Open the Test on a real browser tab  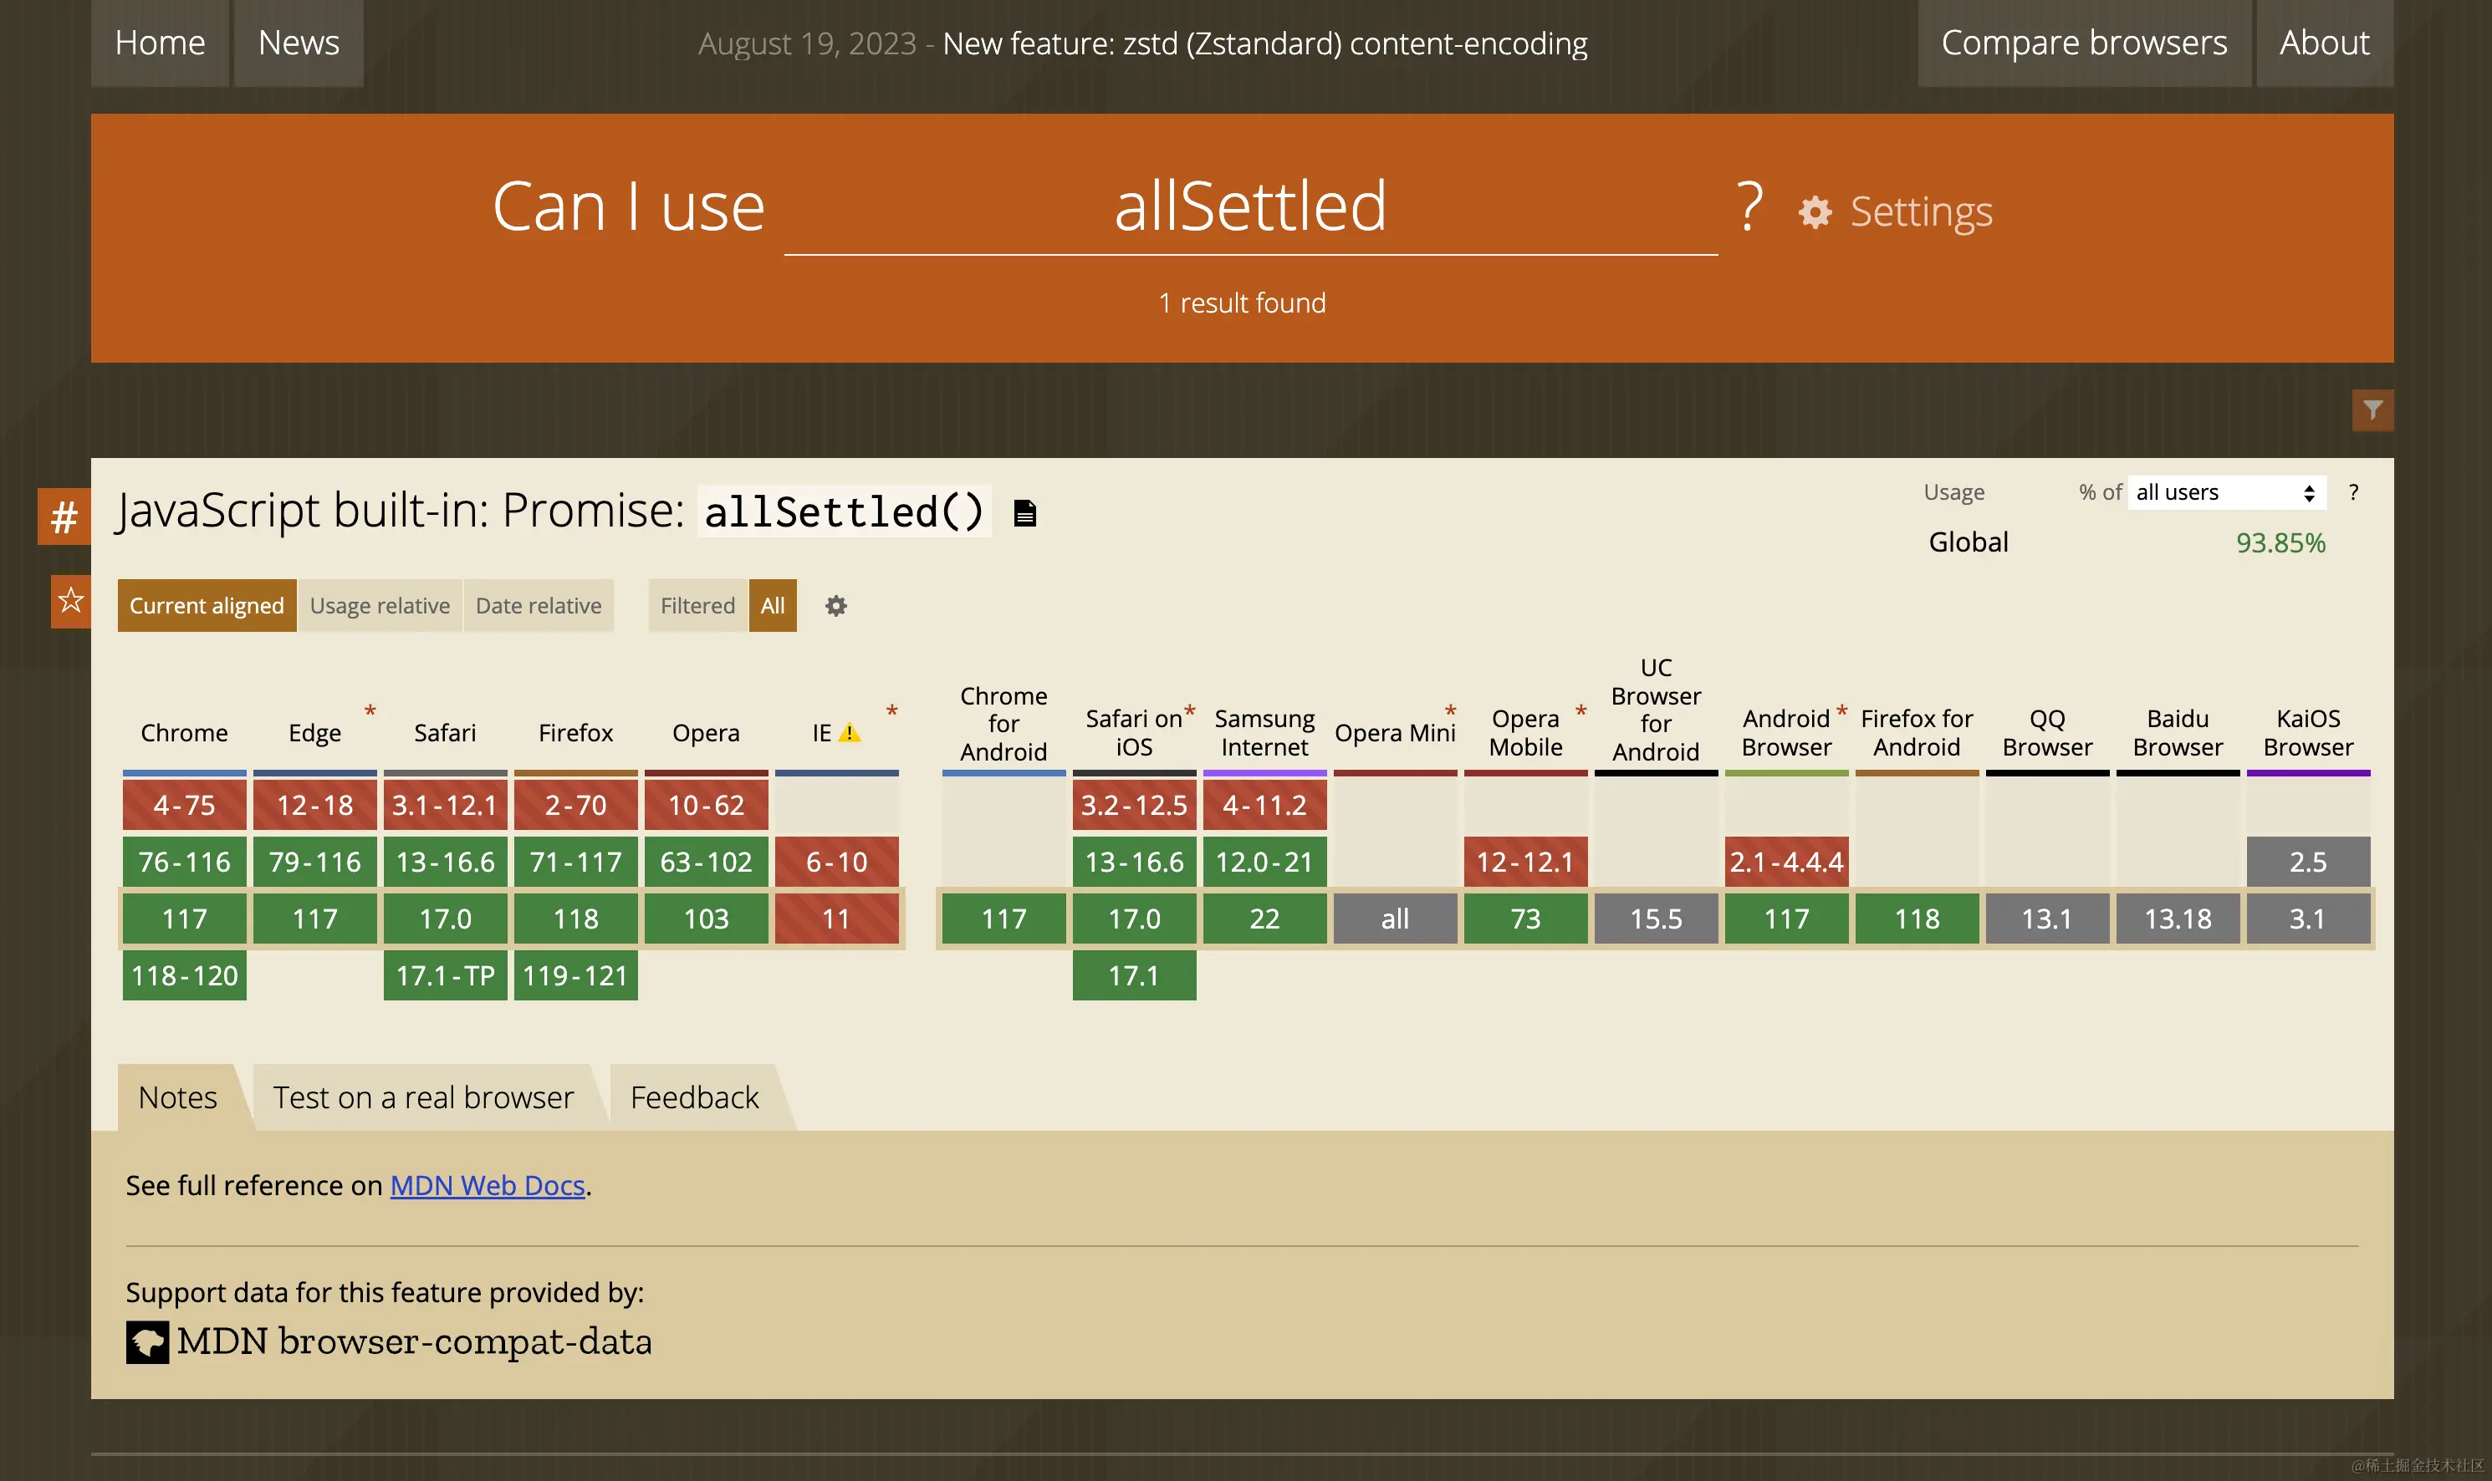coord(423,1097)
